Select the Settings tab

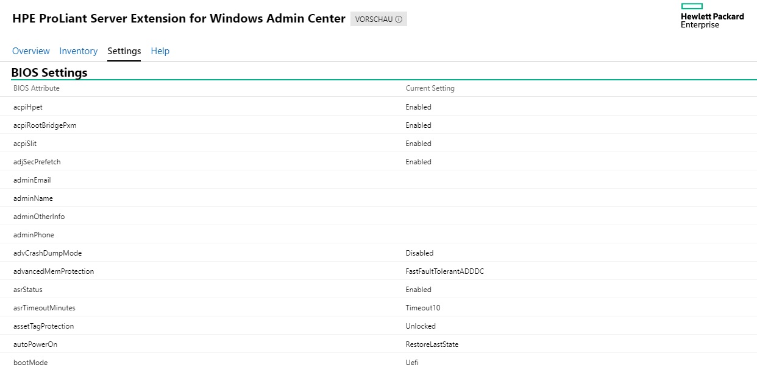pos(124,51)
